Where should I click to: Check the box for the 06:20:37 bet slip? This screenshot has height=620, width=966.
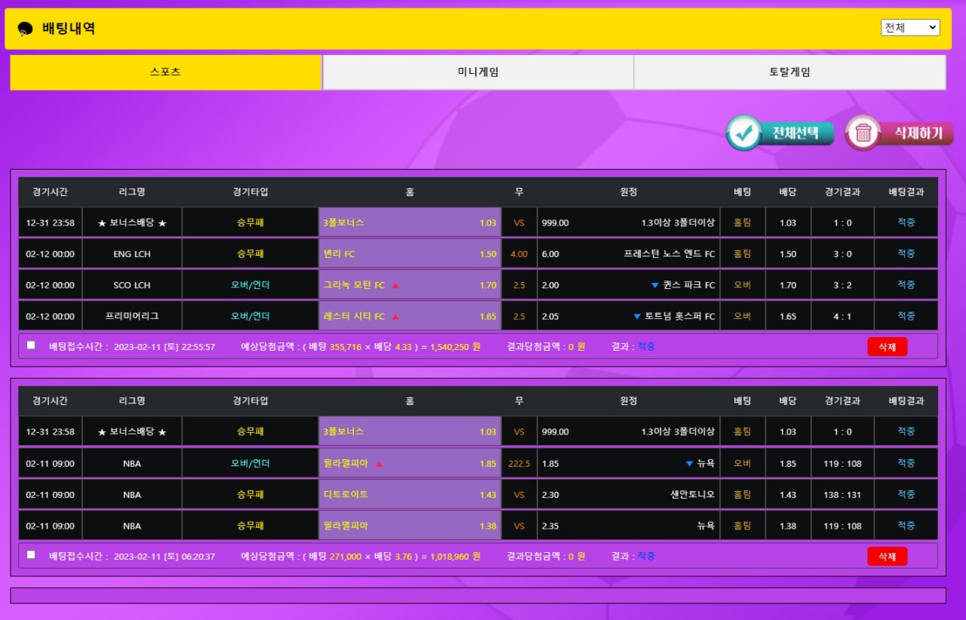31,555
